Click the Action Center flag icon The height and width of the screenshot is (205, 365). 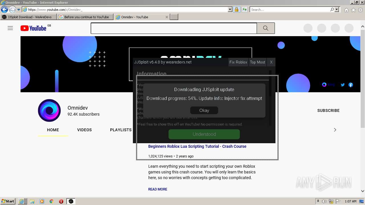[338, 201]
